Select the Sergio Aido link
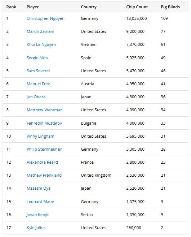Viewport: 191px width, 237px height. [x=37, y=58]
